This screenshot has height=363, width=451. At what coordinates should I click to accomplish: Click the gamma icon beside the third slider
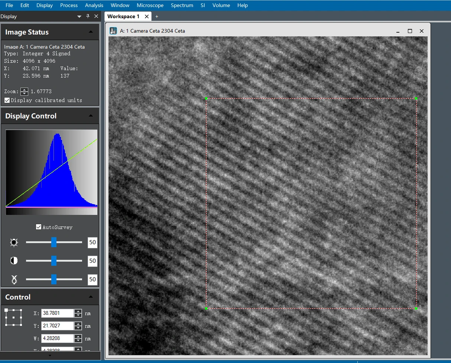[x=14, y=280]
